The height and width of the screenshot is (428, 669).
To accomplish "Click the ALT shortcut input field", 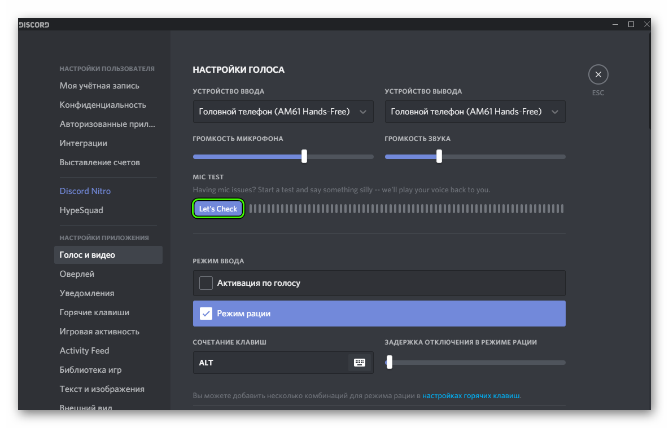I will pyautogui.click(x=283, y=363).
